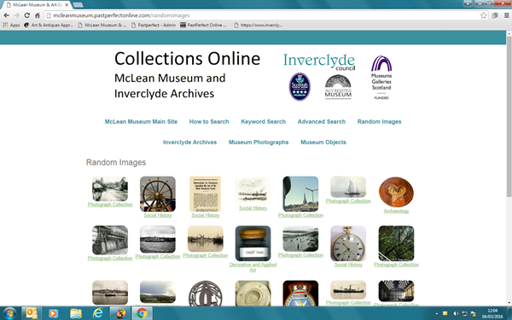Click Social History link under ship's wheel
The width and height of the screenshot is (512, 320).
pos(158,215)
